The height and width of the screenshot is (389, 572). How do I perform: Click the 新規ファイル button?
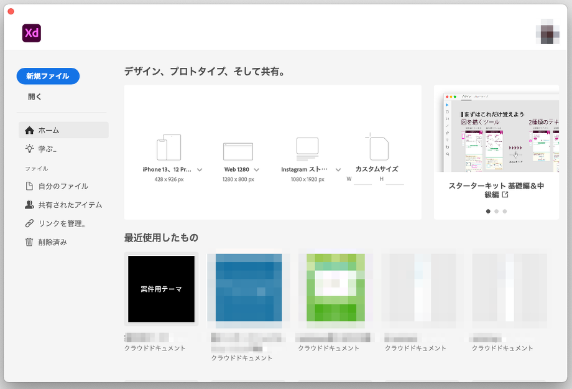[47, 76]
